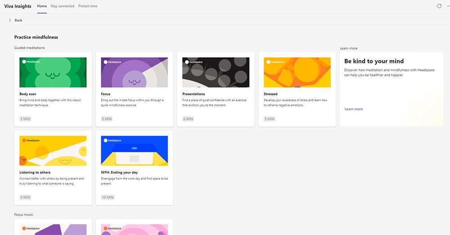Click the Guided meditations section label
Viewport: 450px width, 235px height.
30,48
